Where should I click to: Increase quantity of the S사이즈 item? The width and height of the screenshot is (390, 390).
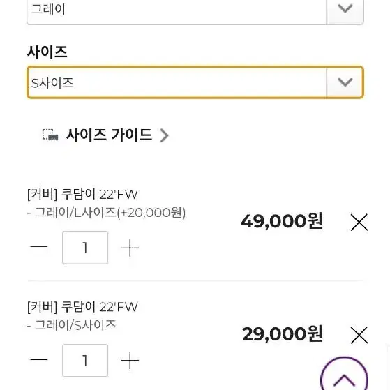tap(130, 361)
